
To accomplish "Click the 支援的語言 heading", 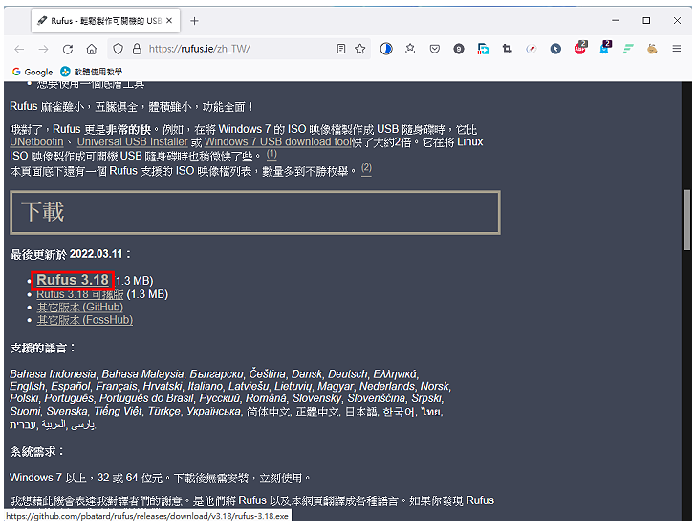I will pos(43,349).
